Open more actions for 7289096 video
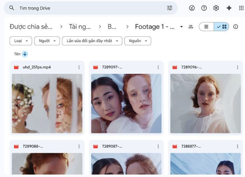The image size is (245, 177). pos(238,67)
